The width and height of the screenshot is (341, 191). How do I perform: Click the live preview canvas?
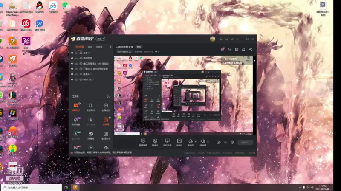183,96
